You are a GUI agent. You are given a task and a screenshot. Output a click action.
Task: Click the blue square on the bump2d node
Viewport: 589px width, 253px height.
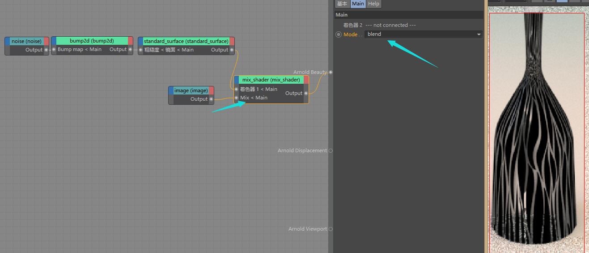point(54,41)
